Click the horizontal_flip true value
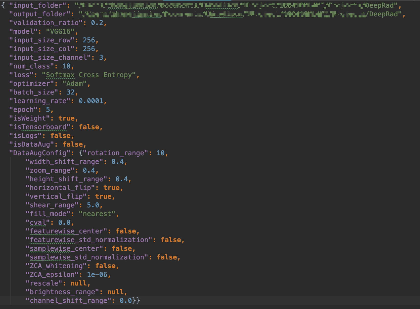This screenshot has width=420, height=309. (x=111, y=188)
